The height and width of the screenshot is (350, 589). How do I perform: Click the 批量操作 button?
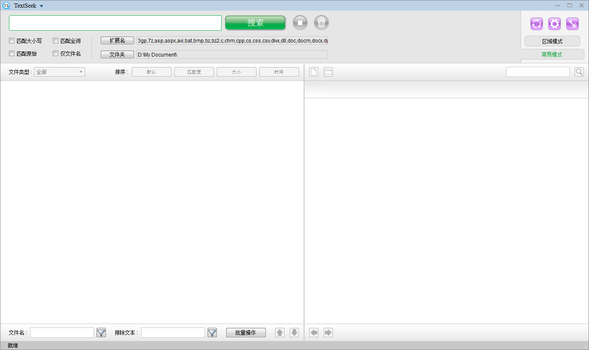pyautogui.click(x=246, y=333)
